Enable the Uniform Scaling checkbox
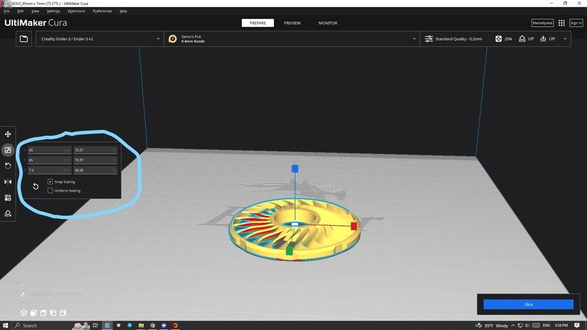 click(x=50, y=191)
